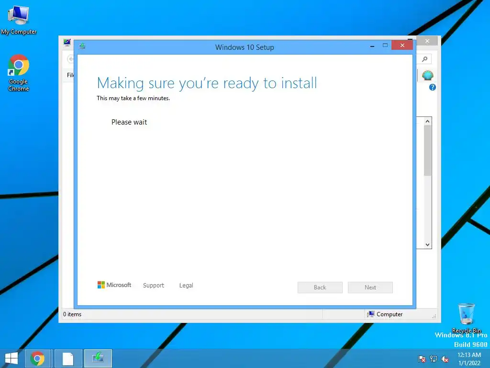
Task: Close the Windows 10 Setup window
Action: pos(402,46)
